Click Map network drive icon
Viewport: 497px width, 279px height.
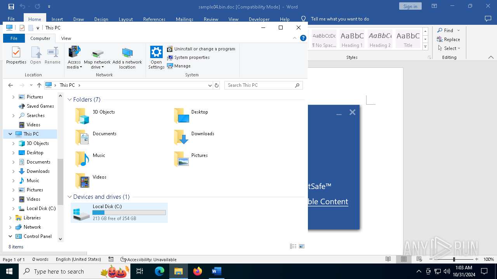tap(97, 57)
